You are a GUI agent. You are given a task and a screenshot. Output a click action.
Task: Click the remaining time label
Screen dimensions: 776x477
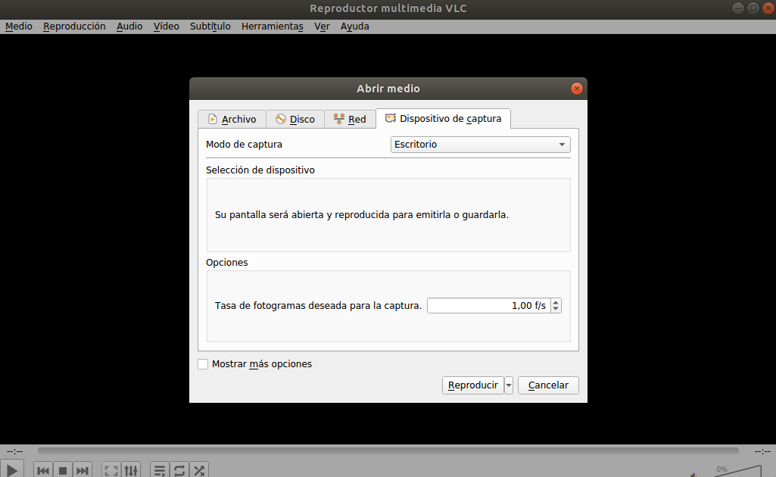pyautogui.click(x=762, y=451)
